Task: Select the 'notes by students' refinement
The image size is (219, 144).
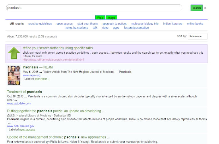Action: (77, 28)
